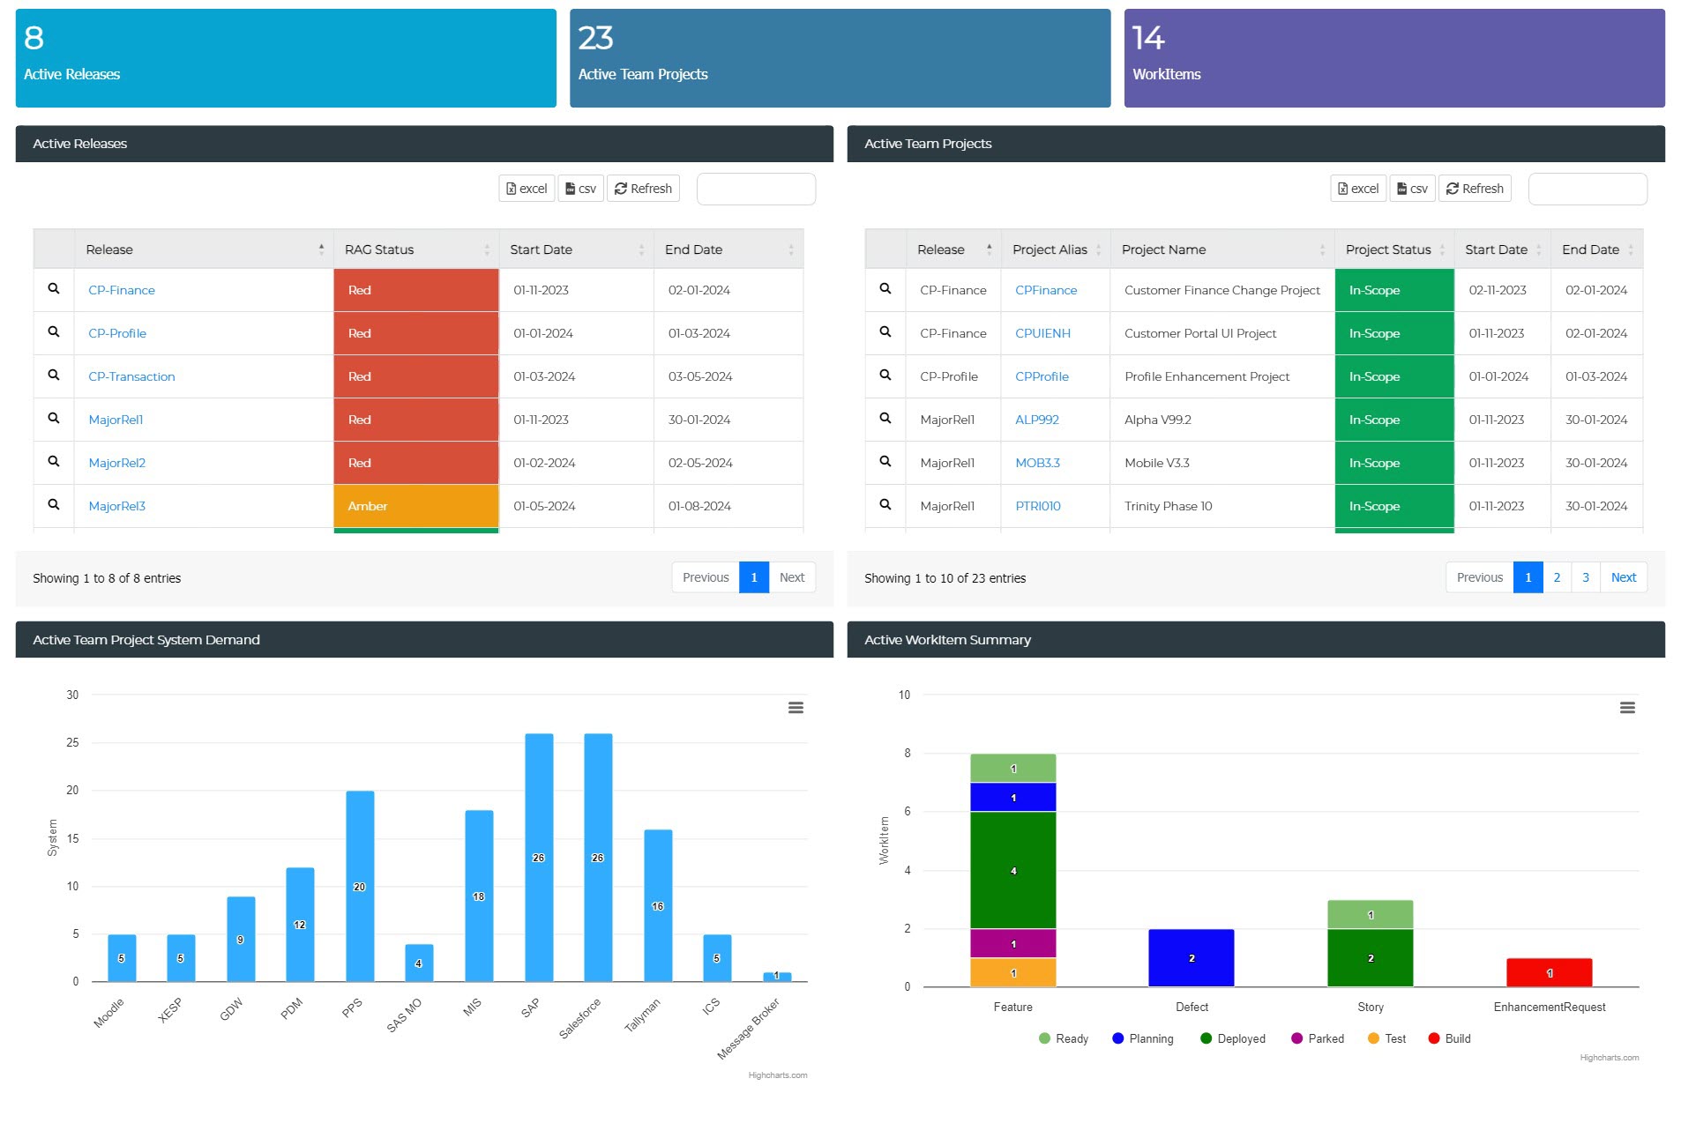
Task: Open magnifier icon for CP-Finance release row
Action: (54, 288)
